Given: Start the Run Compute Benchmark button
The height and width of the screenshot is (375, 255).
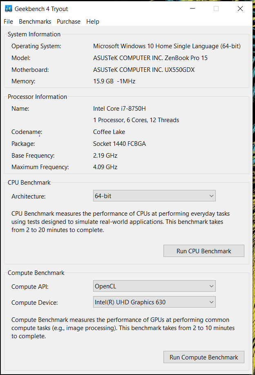Looking at the screenshot, I should pos(204,357).
